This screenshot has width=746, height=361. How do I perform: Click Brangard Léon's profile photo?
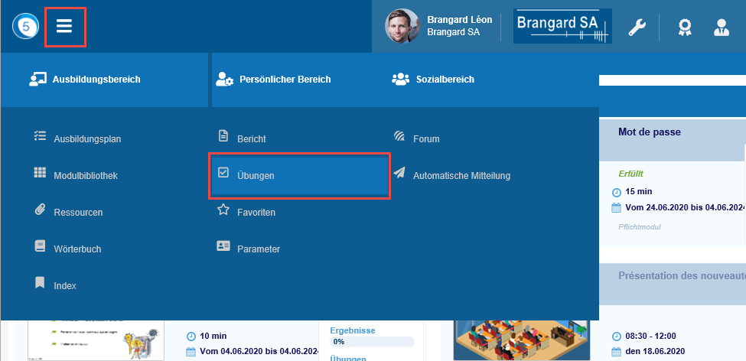[x=402, y=27]
